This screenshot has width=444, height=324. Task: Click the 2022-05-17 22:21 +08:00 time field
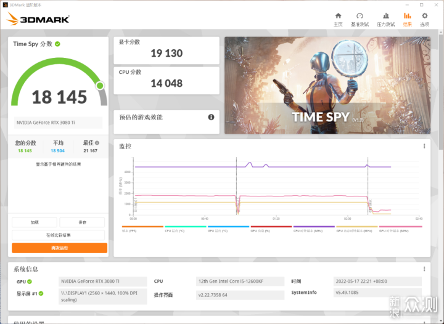click(377, 281)
